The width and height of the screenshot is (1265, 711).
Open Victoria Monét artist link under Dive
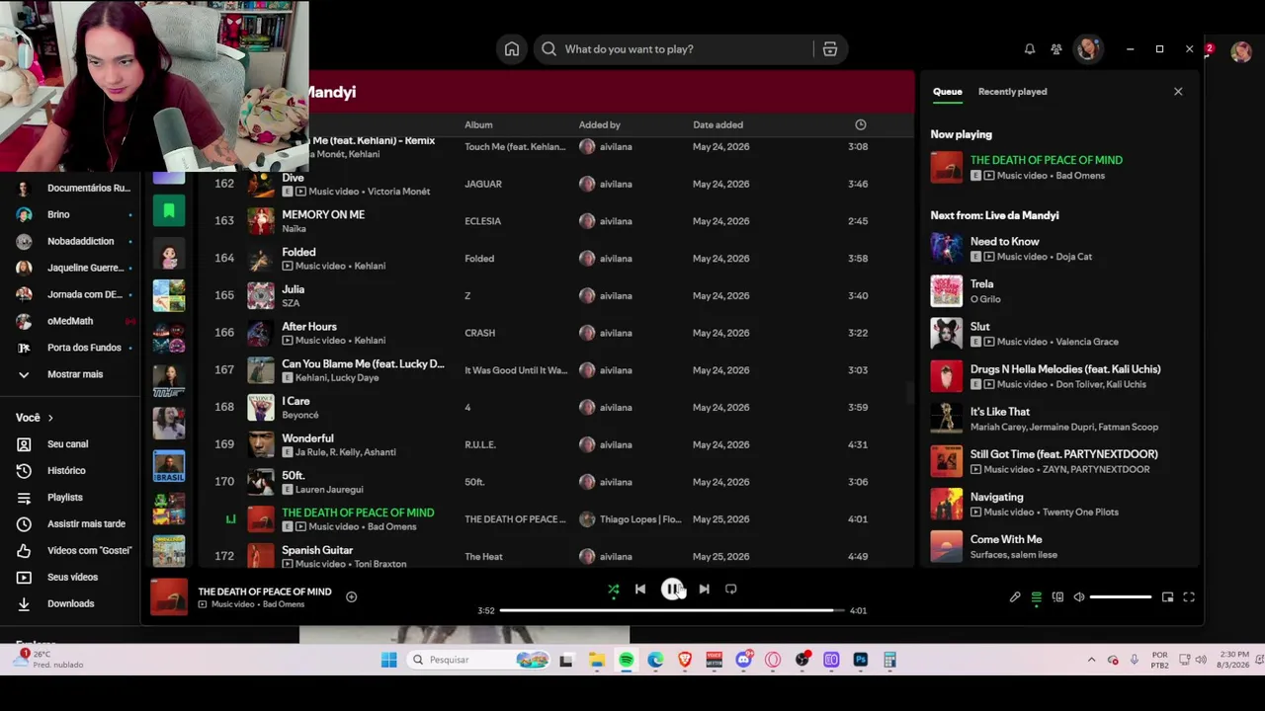[399, 192]
